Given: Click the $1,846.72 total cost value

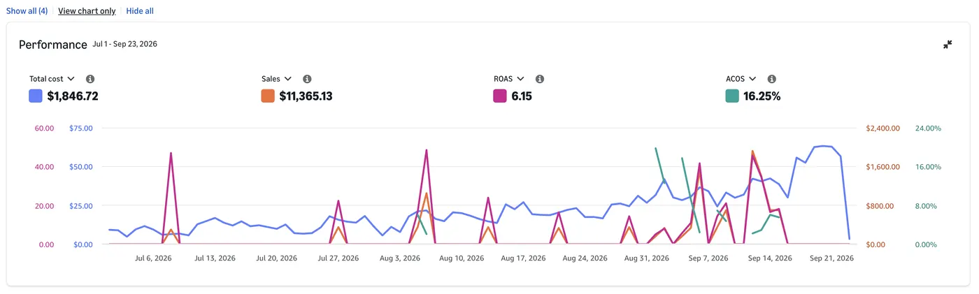Looking at the screenshot, I should pos(73,96).
